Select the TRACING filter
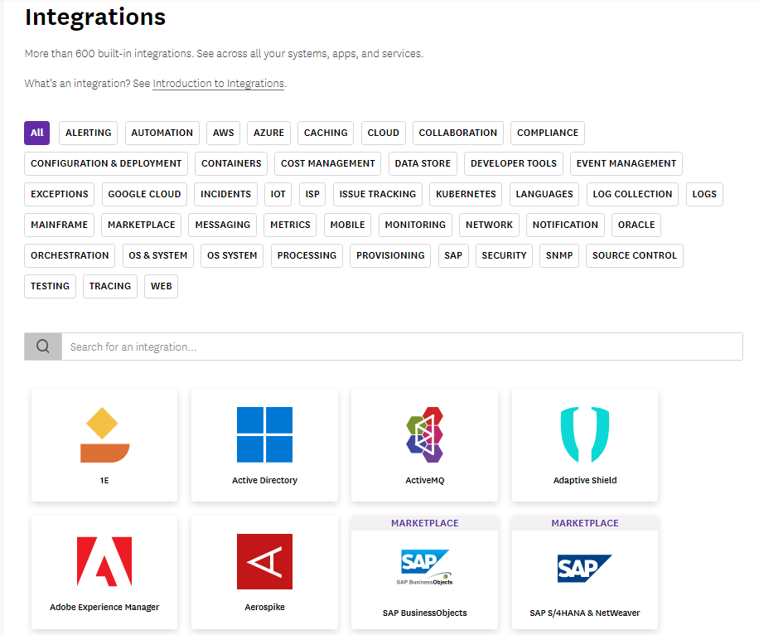759x635 pixels. point(110,286)
